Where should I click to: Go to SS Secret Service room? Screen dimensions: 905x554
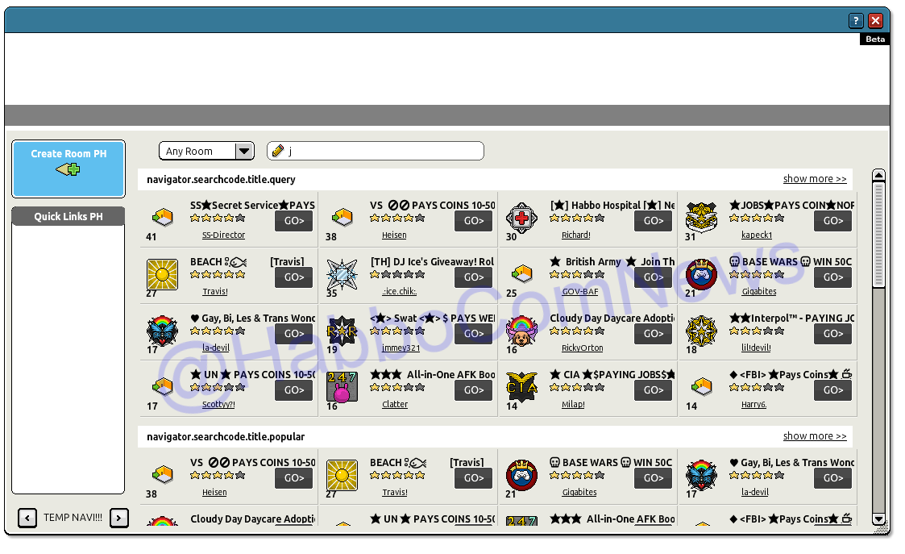(294, 221)
